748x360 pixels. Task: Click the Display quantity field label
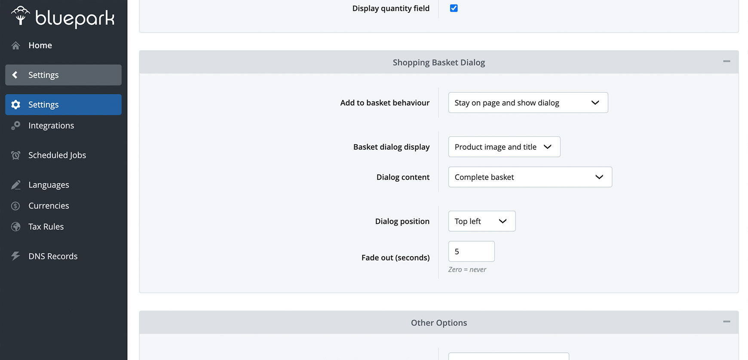391,8
